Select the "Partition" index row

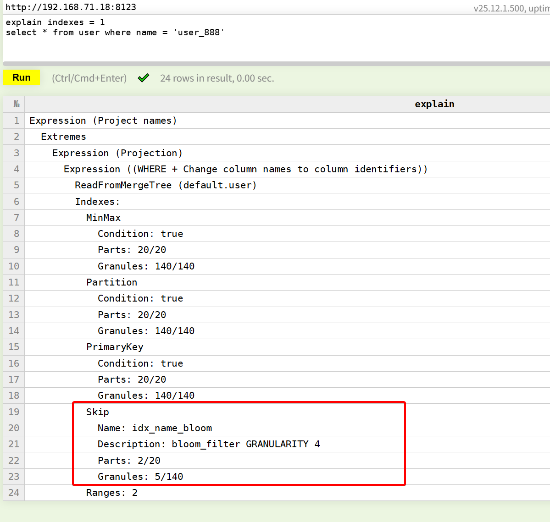[x=111, y=282]
